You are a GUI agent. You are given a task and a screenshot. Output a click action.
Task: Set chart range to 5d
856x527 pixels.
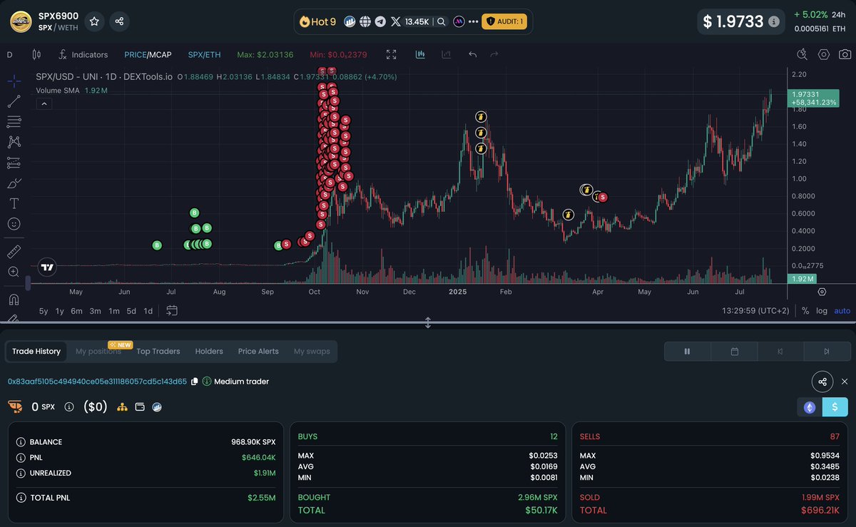point(131,311)
